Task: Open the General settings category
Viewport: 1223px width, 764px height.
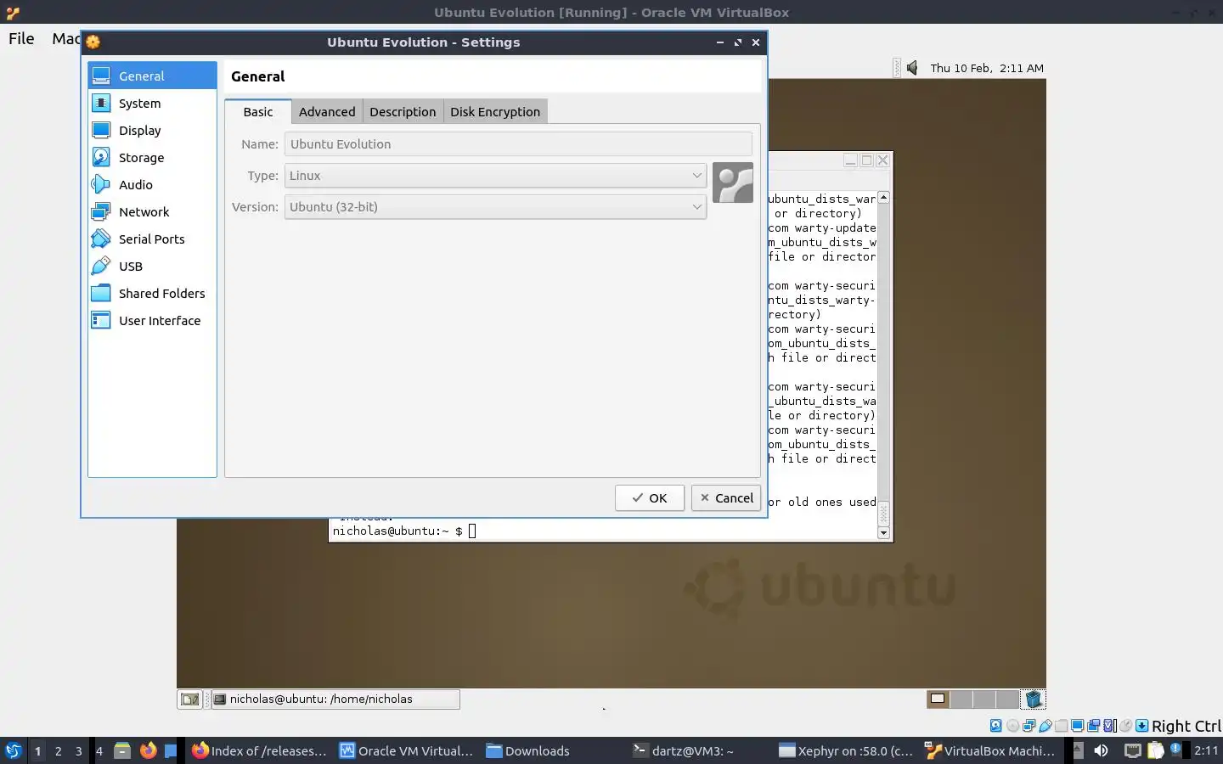Action: (x=152, y=76)
